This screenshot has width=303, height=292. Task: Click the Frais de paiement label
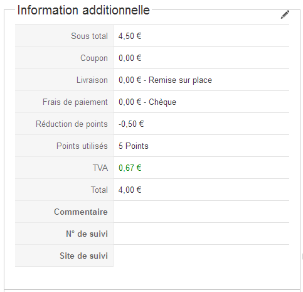tap(75, 102)
